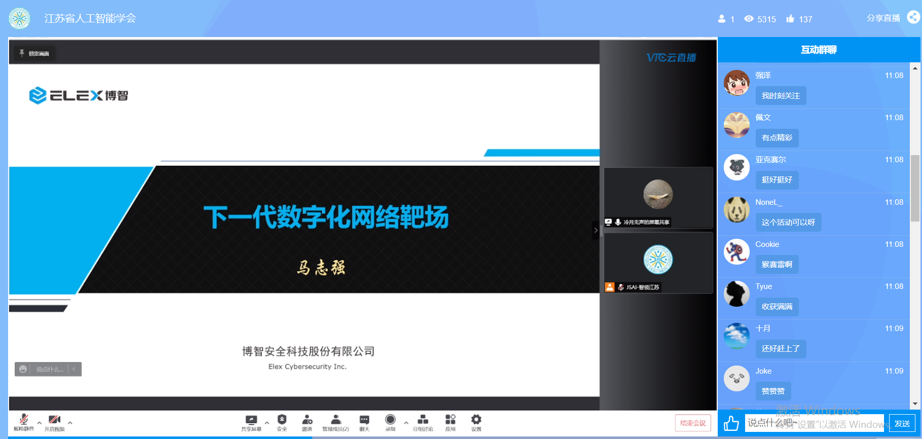This screenshot has width=922, height=439.
Task: Open the 安全 security shield icon
Action: (282, 422)
